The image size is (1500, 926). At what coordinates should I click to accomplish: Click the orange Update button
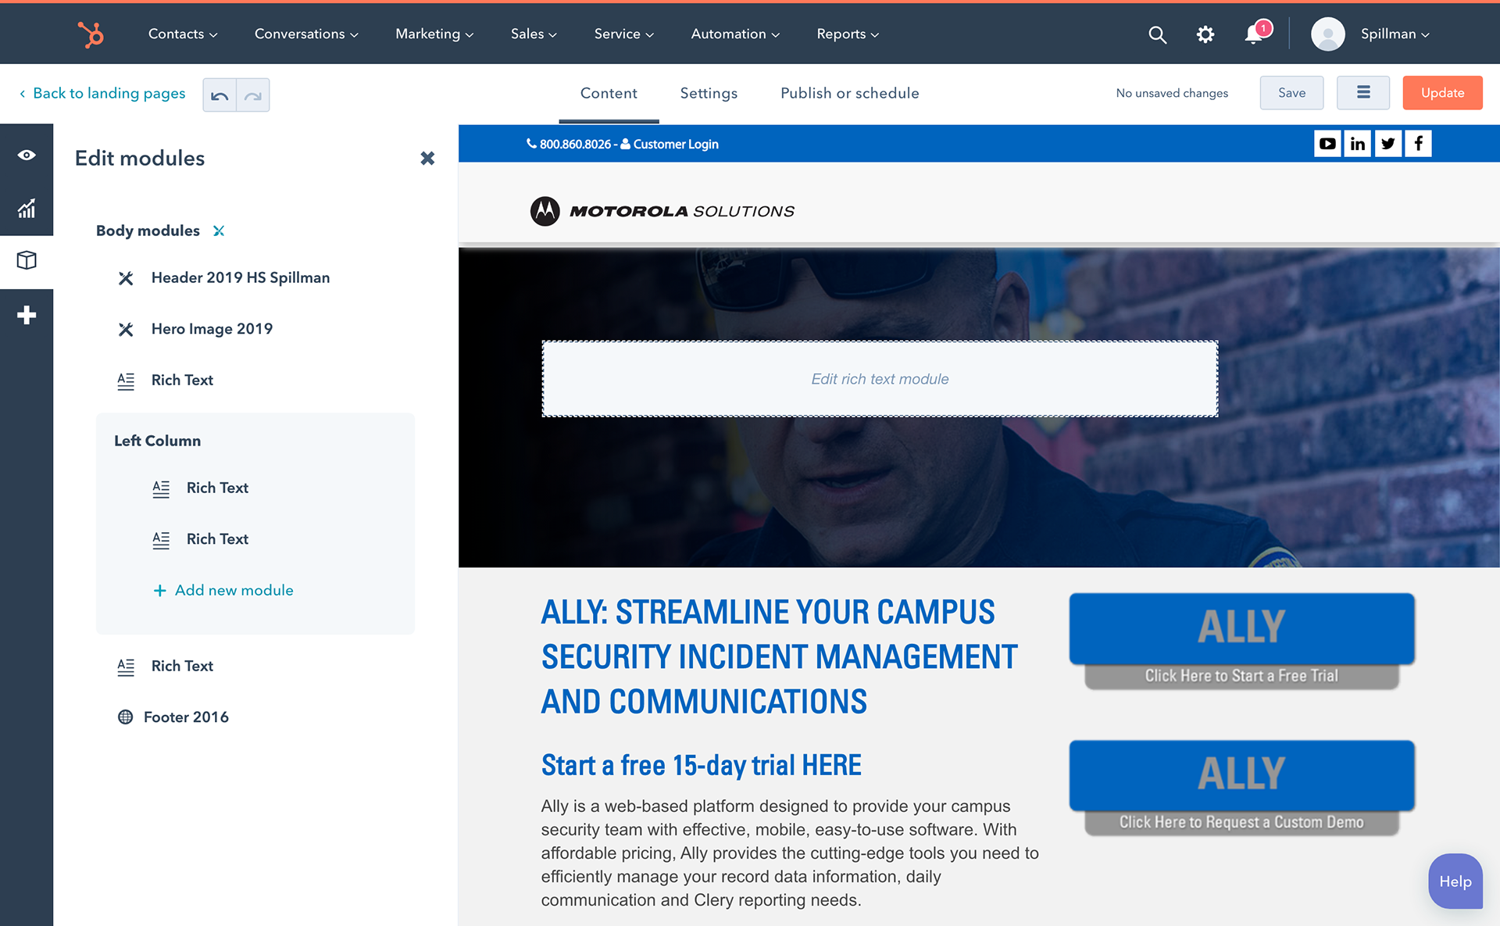pyautogui.click(x=1442, y=93)
